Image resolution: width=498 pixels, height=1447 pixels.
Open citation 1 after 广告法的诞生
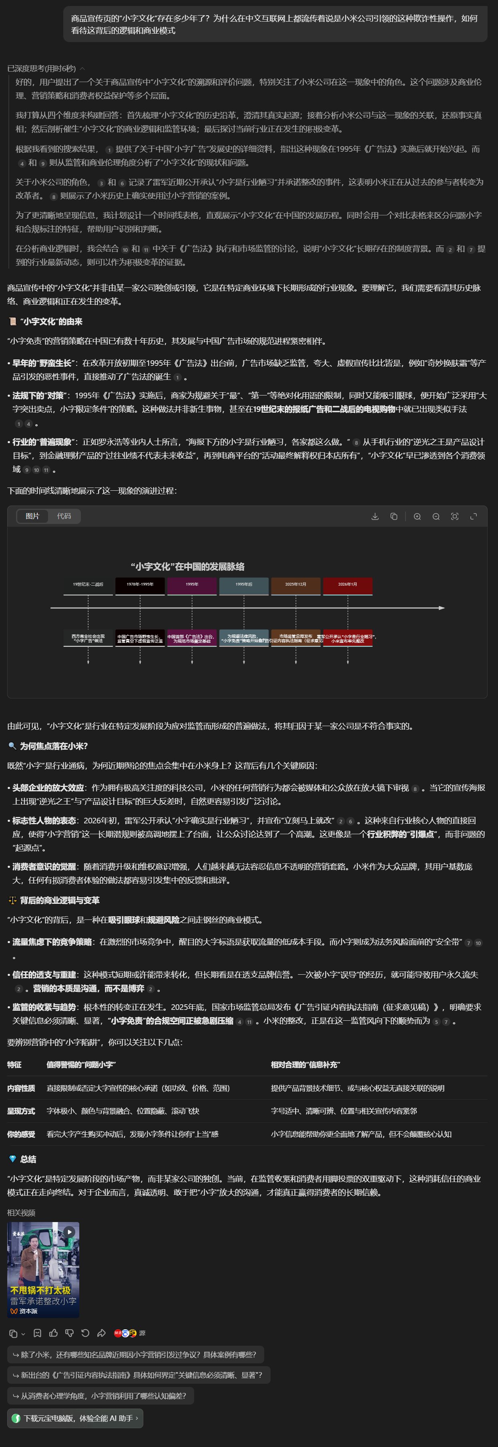click(177, 377)
